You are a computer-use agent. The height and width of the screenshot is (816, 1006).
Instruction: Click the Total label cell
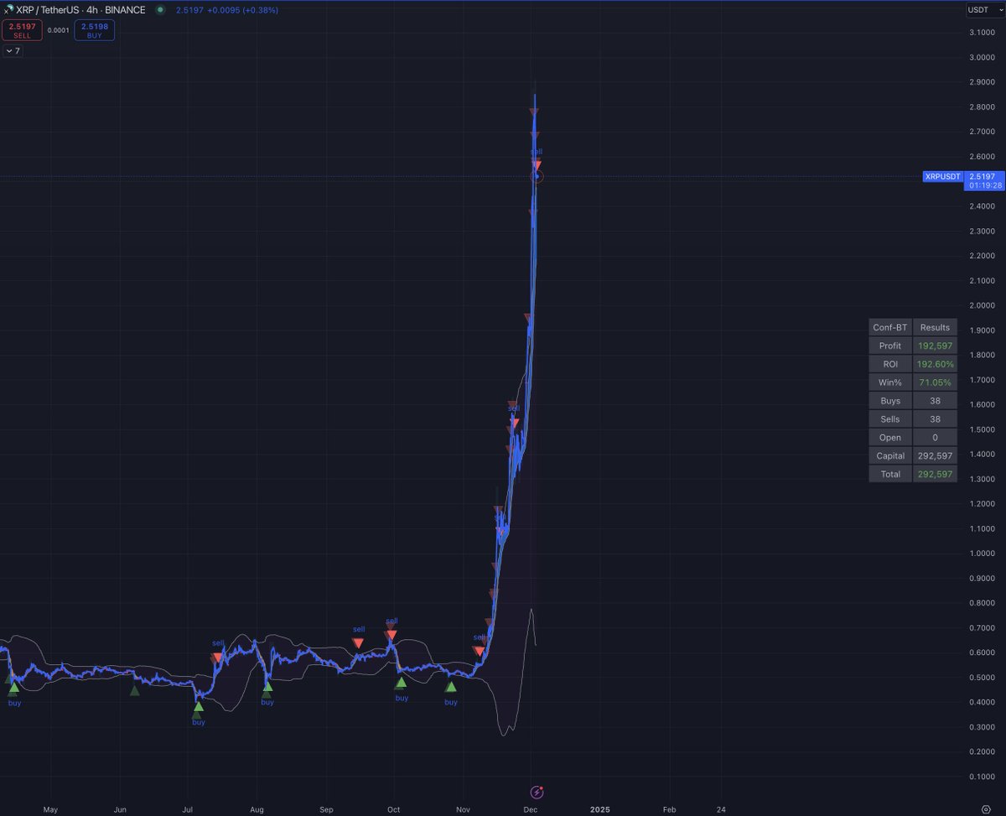pyautogui.click(x=890, y=474)
